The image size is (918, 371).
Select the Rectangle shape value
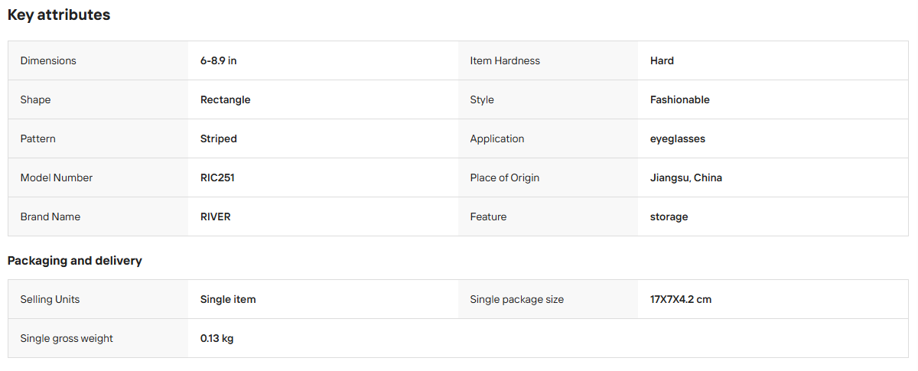coord(225,99)
